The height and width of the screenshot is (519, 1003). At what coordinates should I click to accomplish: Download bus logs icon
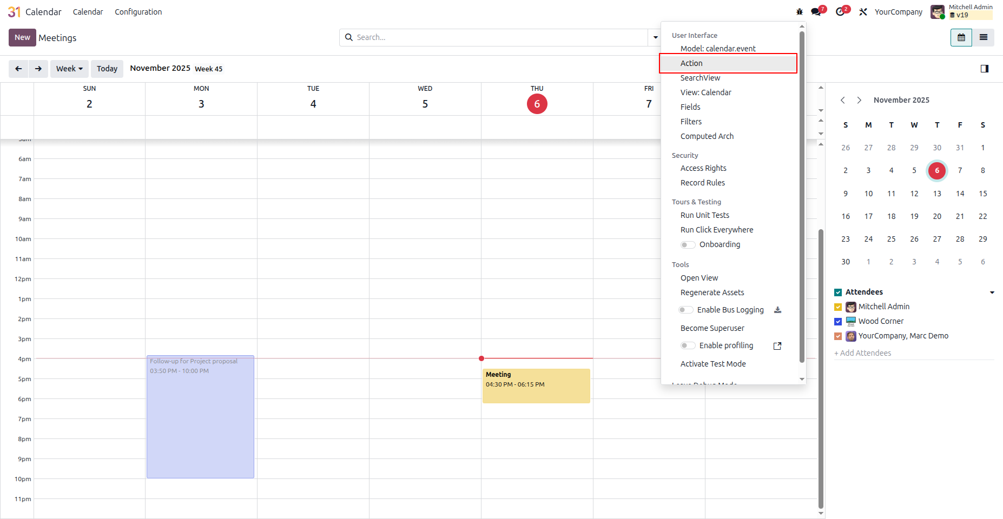(x=777, y=310)
